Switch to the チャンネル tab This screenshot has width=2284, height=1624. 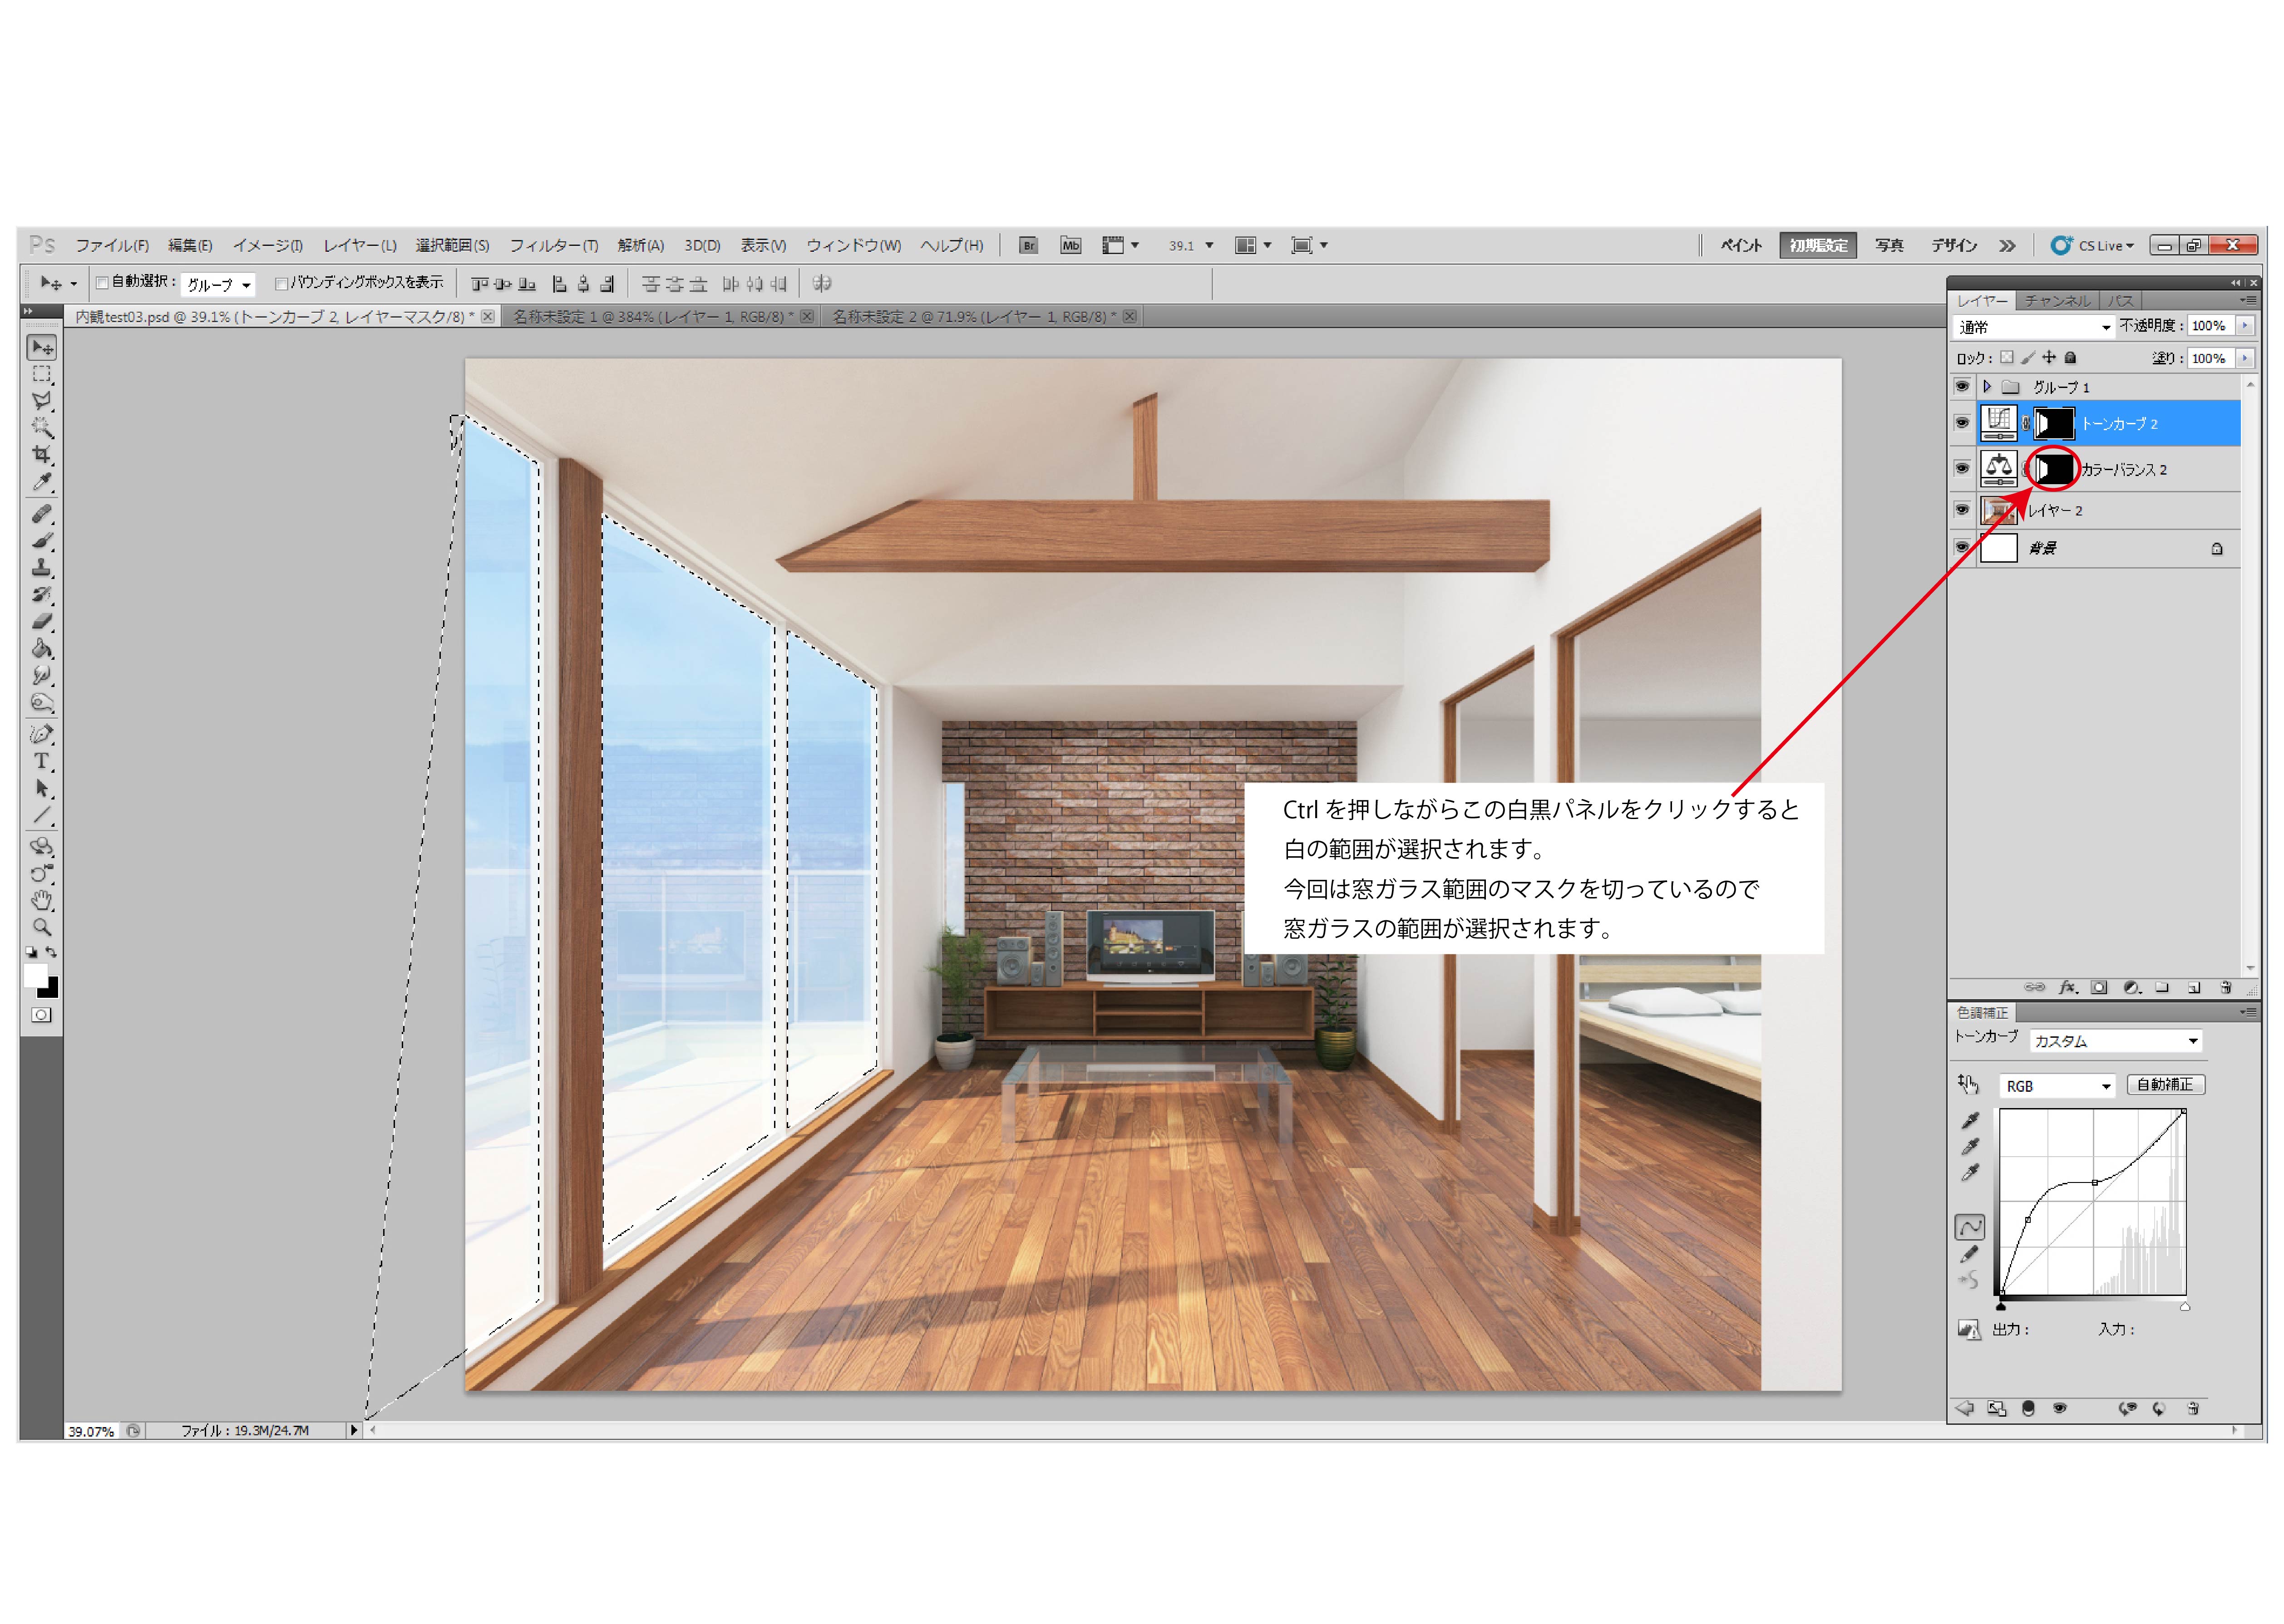click(x=2057, y=300)
